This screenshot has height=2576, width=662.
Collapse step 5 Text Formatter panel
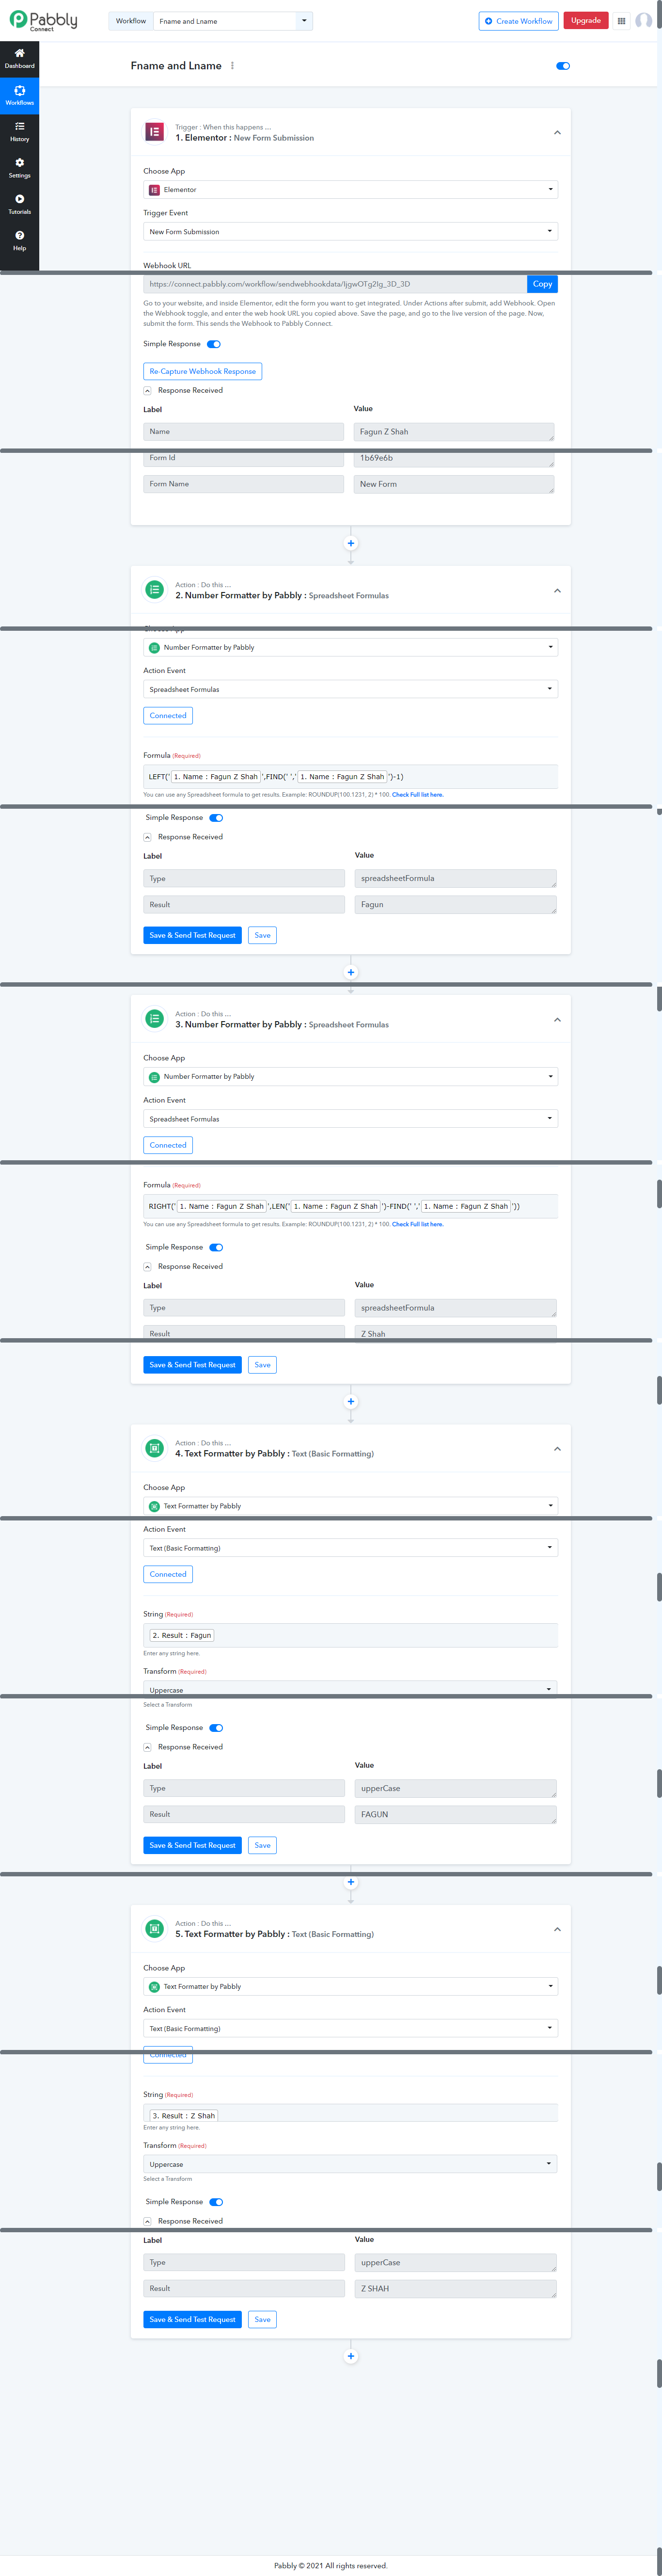point(557,1929)
